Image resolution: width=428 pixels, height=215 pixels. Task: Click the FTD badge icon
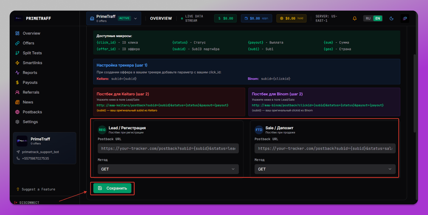[259, 130]
